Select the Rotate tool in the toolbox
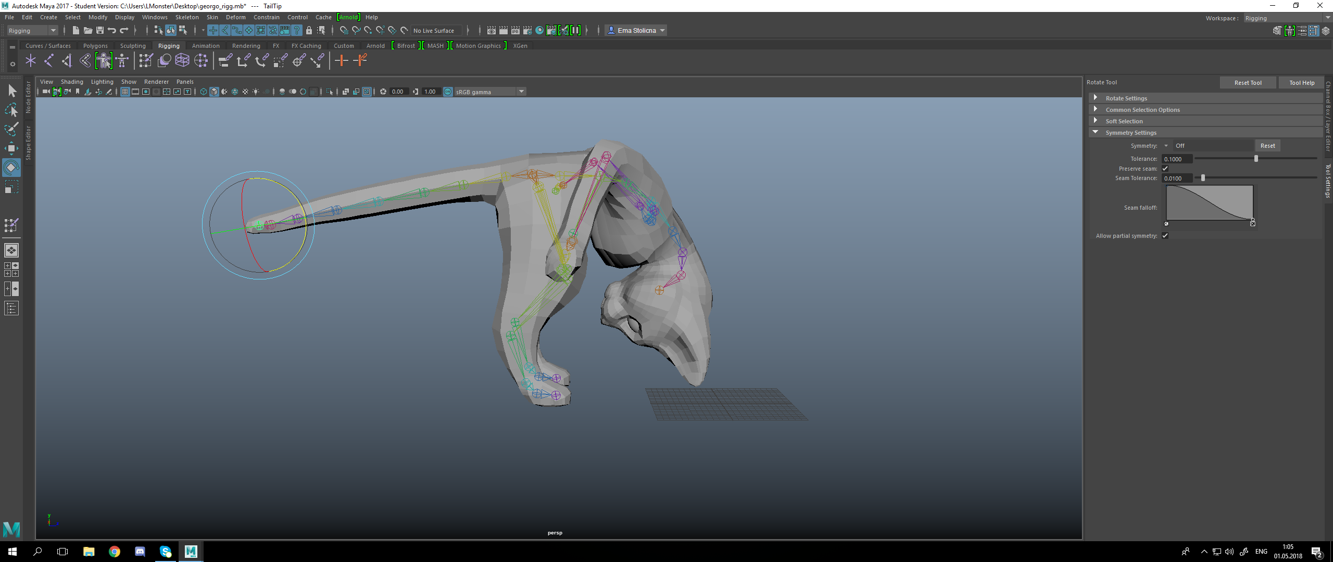This screenshot has height=562, width=1333. pos(11,168)
